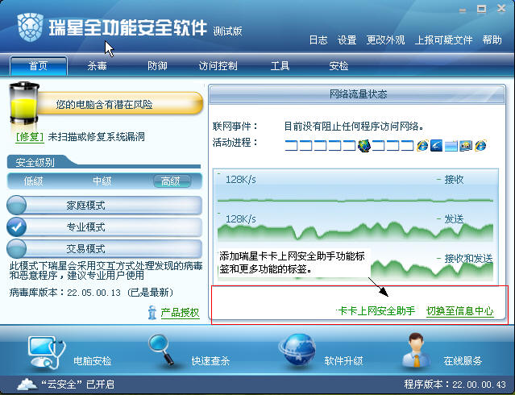Click the 软件升级 globe icon
Viewport: 515px width, 395px height.
click(x=297, y=350)
